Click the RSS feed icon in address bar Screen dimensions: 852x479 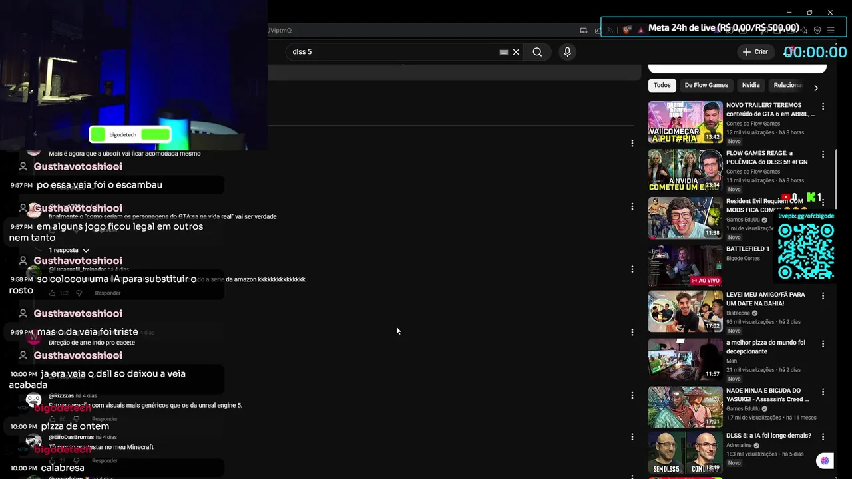610,30
